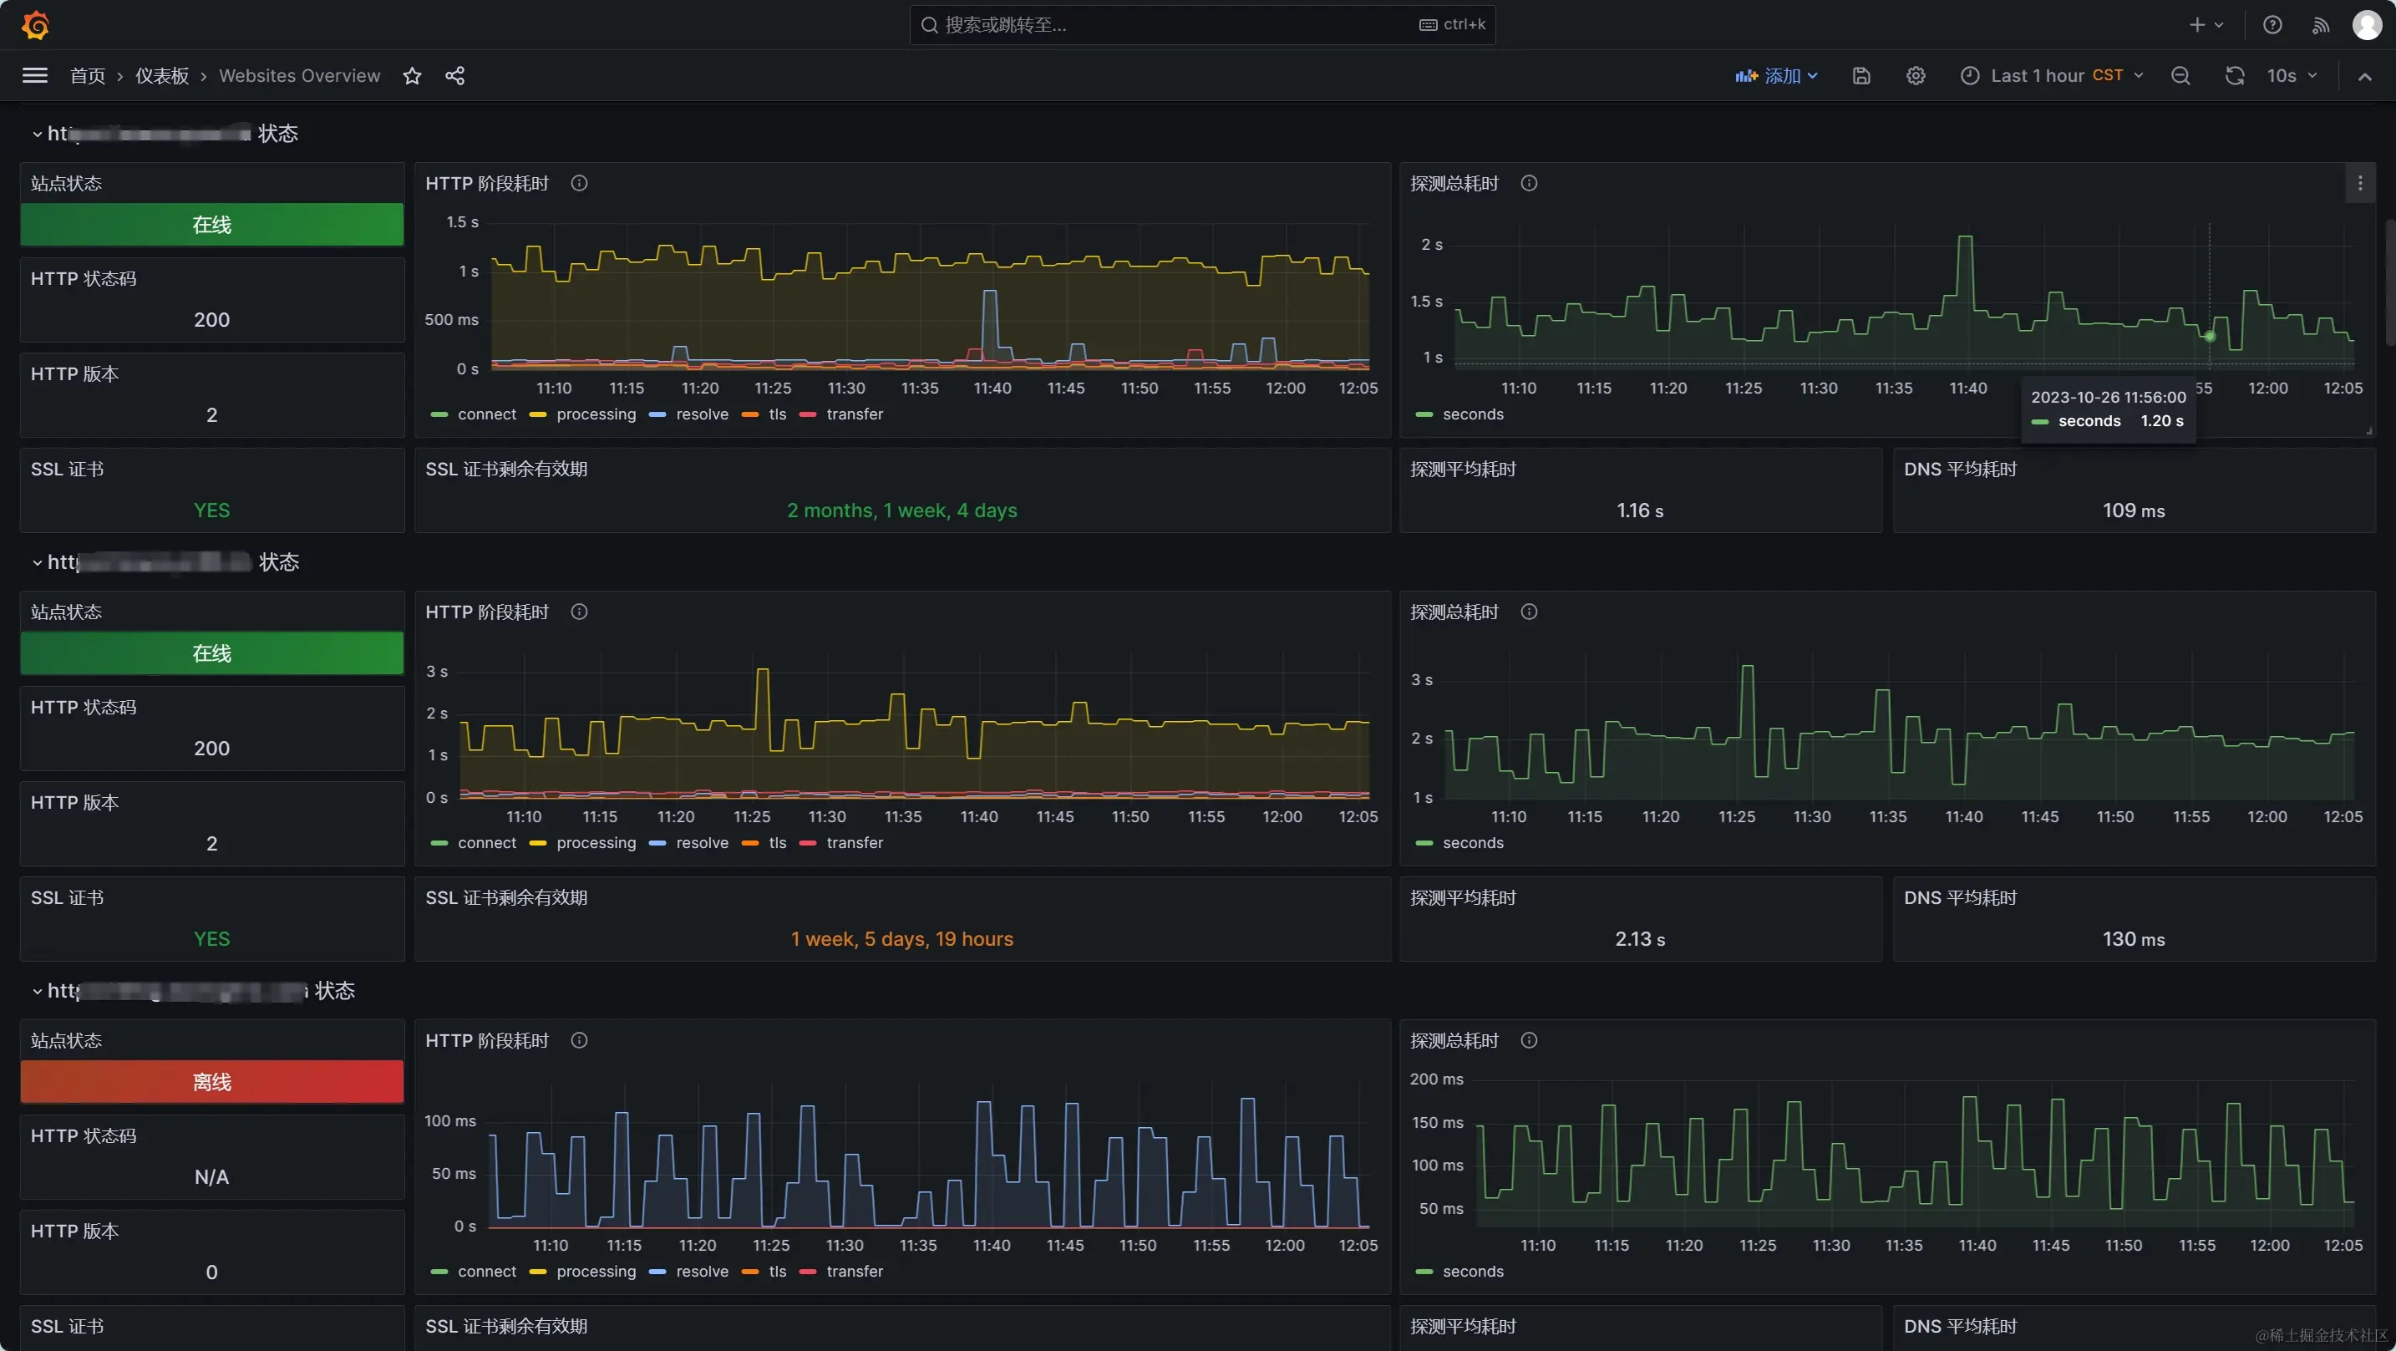
Task: Toggle the connect series in first legend
Action: point(485,414)
